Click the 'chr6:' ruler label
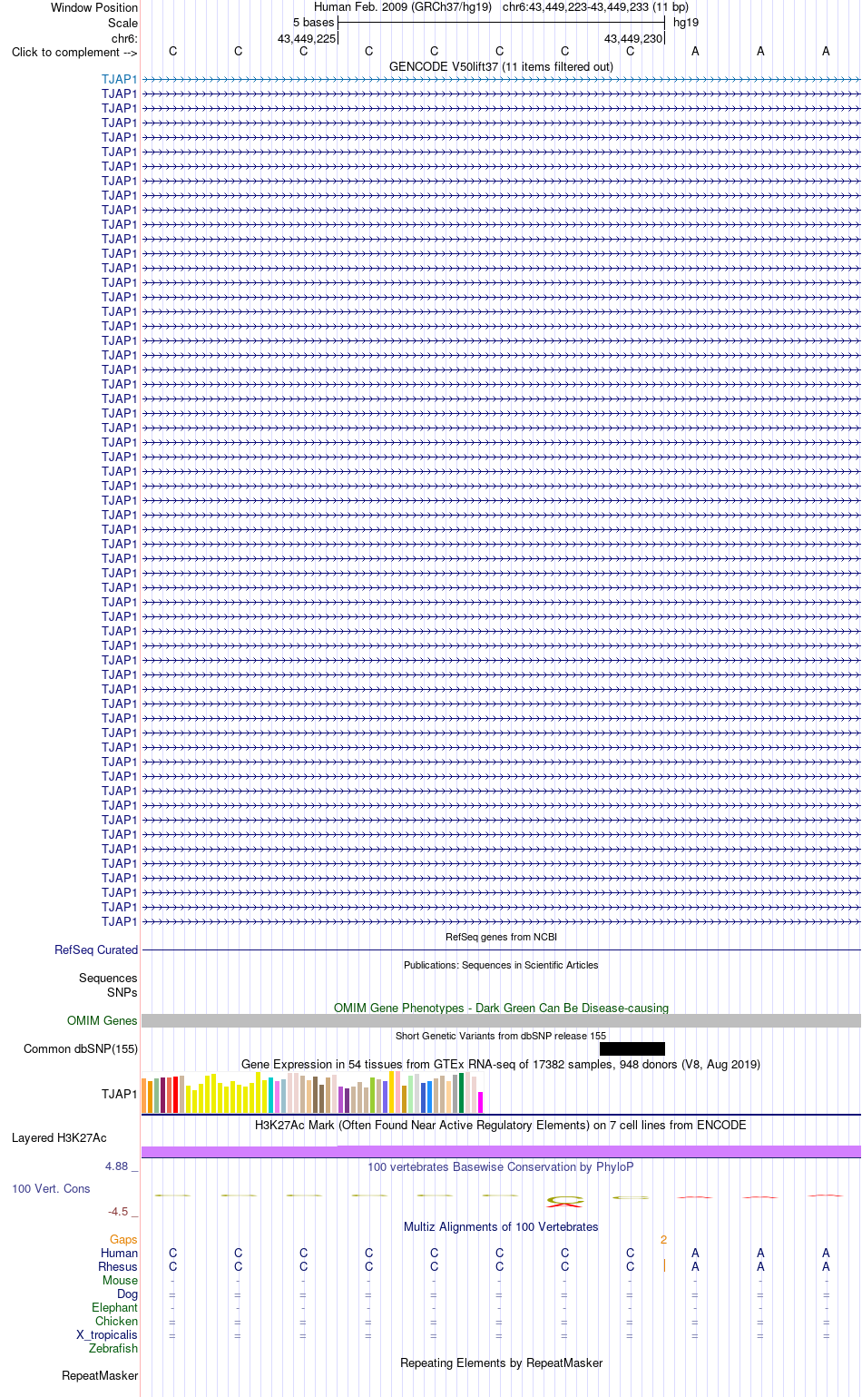 point(124,38)
